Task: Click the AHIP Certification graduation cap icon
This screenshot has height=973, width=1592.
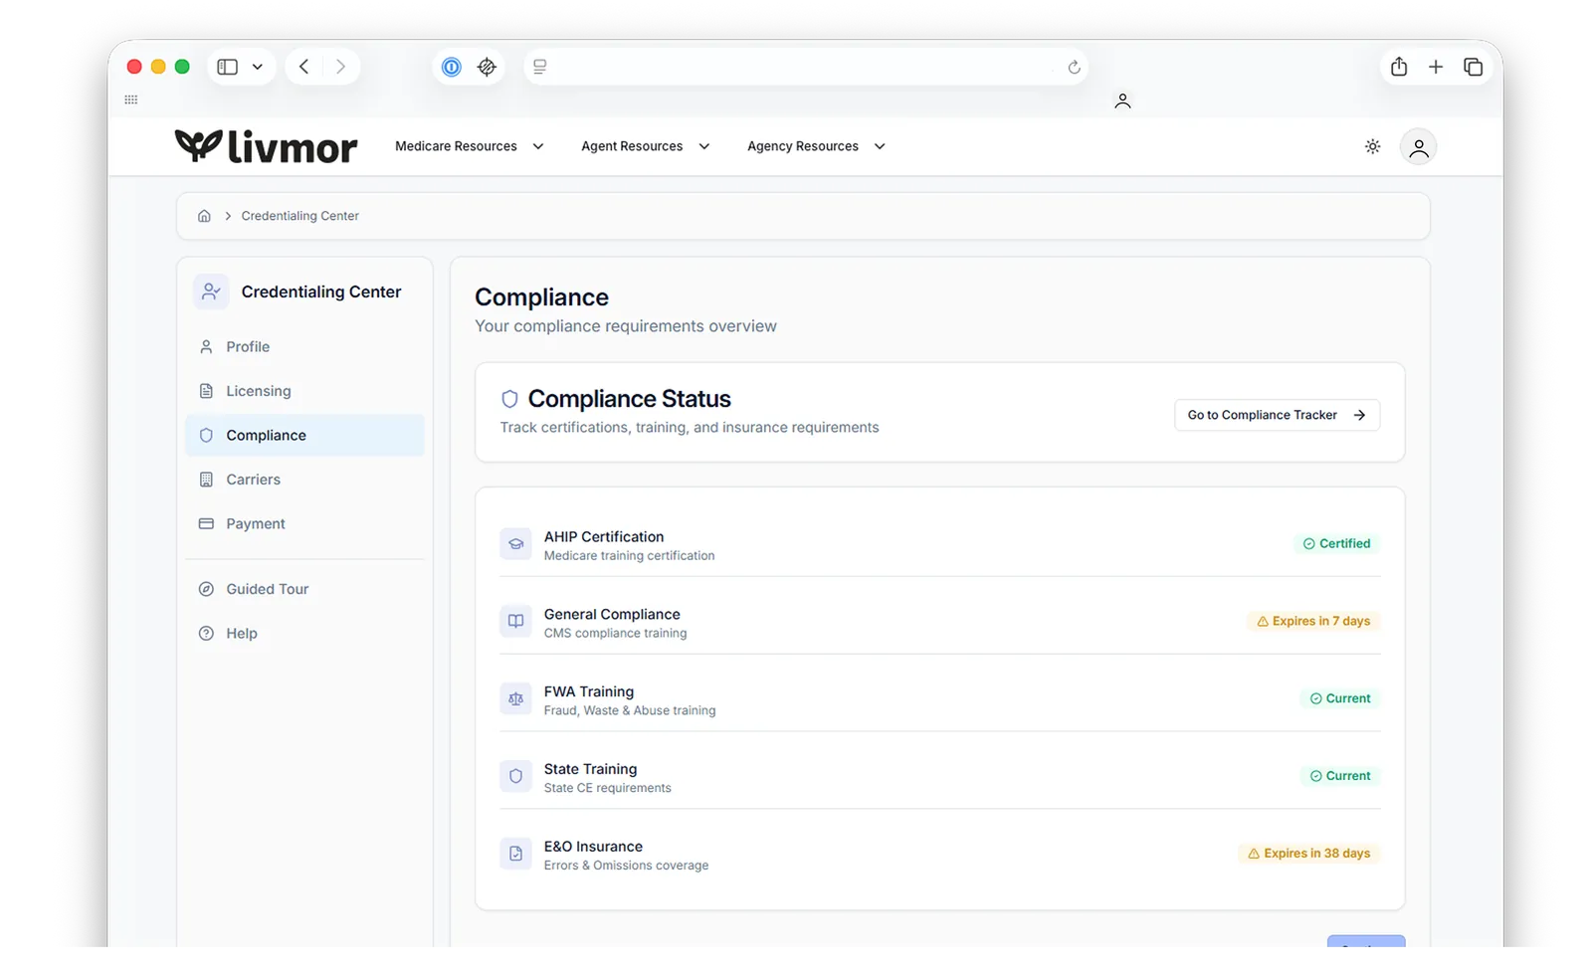Action: pyautogui.click(x=515, y=544)
